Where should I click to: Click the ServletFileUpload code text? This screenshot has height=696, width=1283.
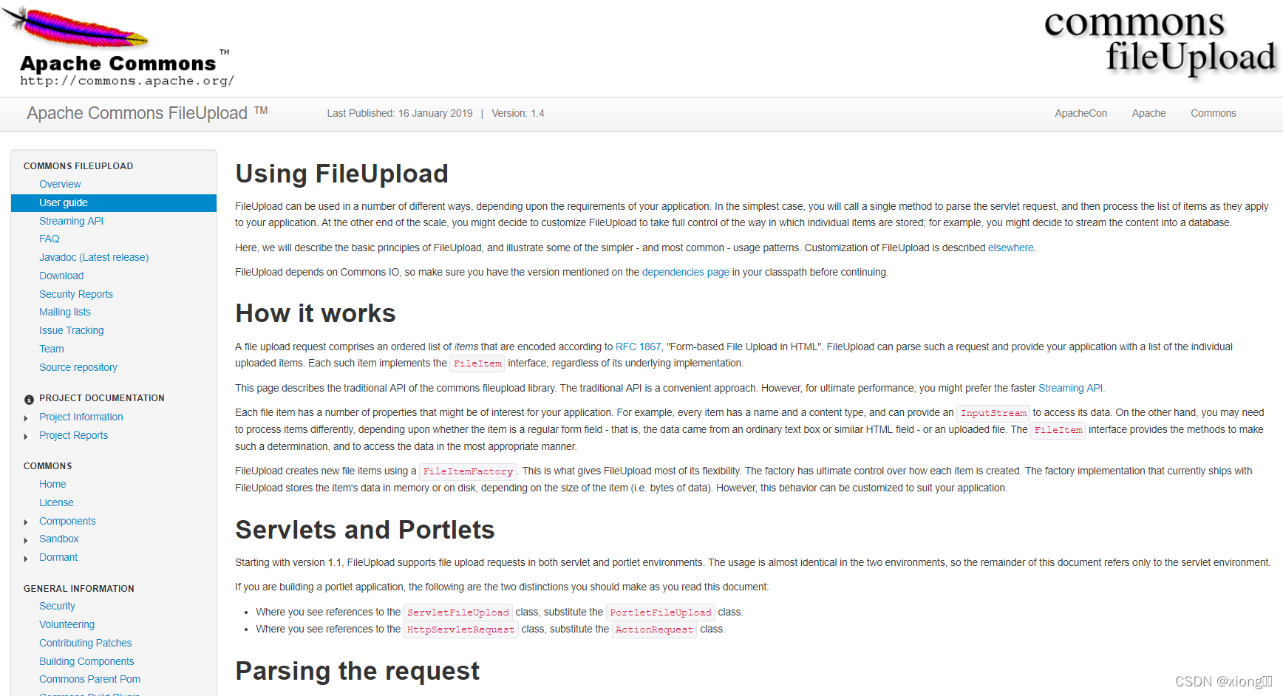[x=458, y=613]
